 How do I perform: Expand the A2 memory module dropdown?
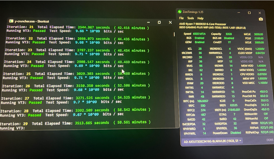tap(212, 141)
